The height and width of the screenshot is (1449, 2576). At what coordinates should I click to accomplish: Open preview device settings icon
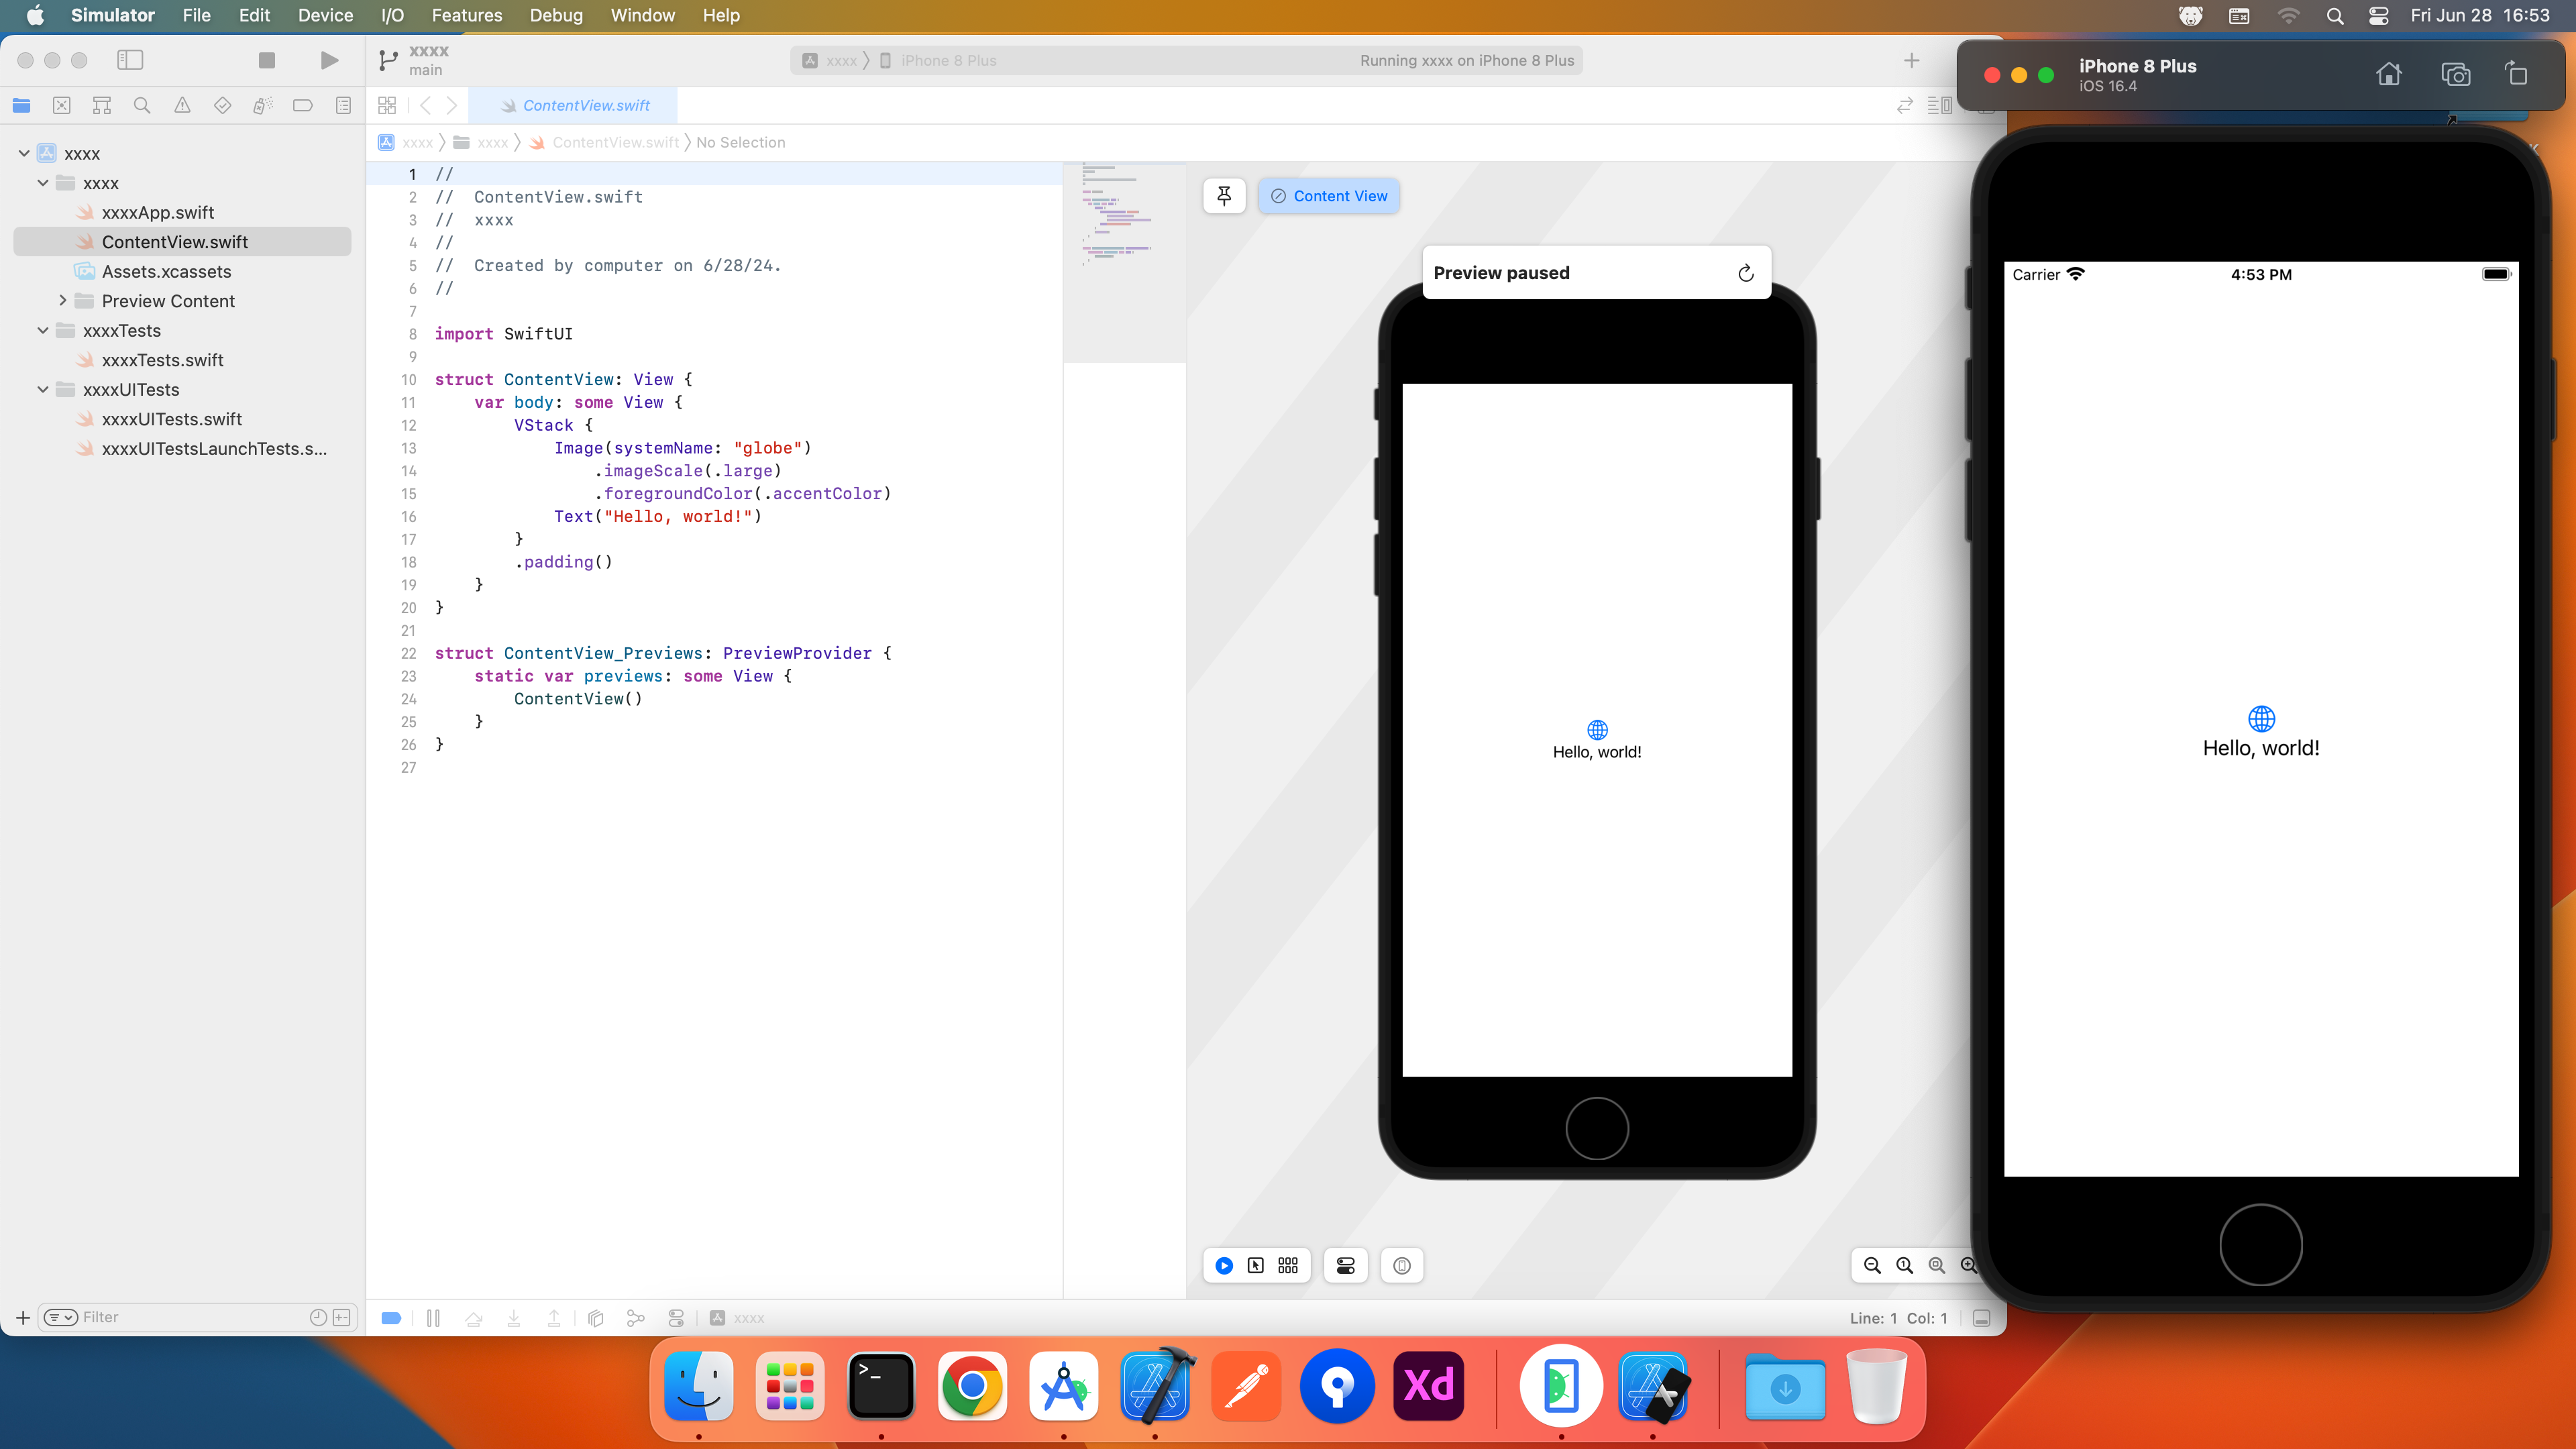point(1346,1265)
